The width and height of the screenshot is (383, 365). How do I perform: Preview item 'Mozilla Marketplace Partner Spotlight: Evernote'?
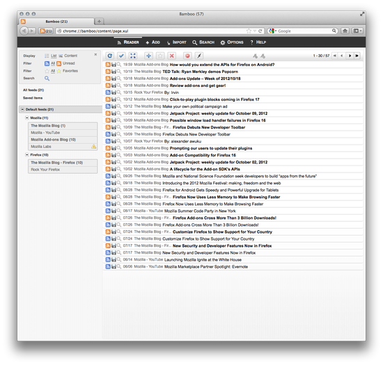(119, 266)
